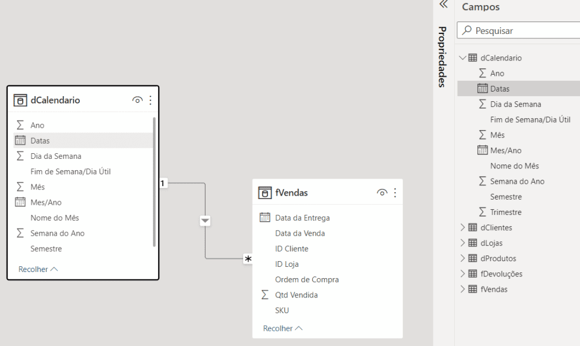Click sigma icon beside Qtd Vendida in fVendas
580x346 pixels.
click(x=265, y=295)
